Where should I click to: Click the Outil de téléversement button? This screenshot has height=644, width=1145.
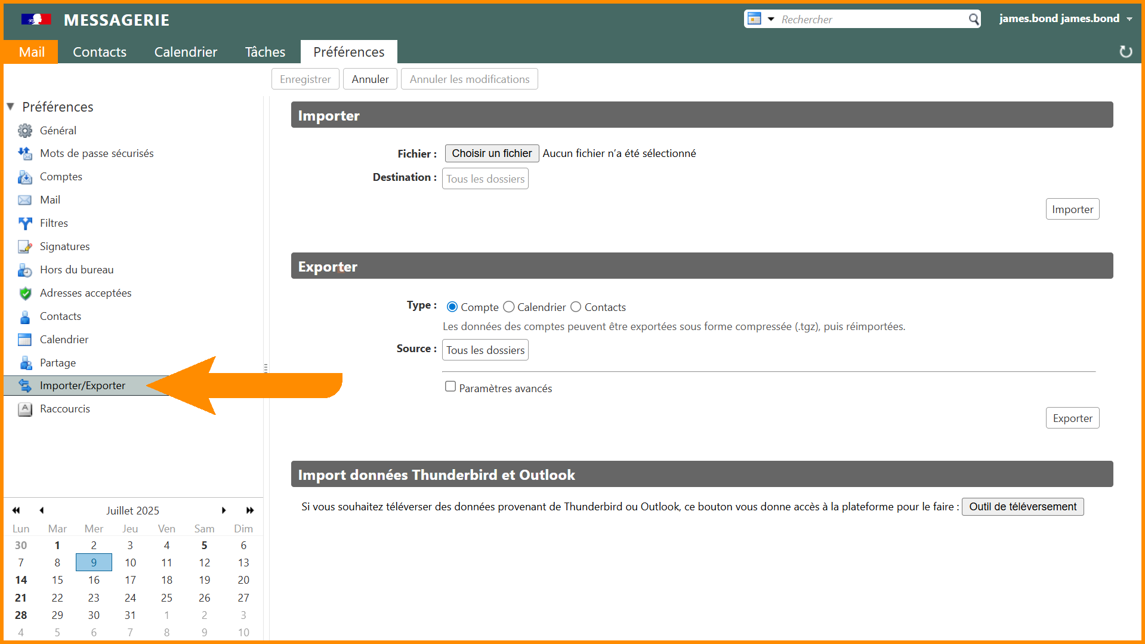pos(1022,507)
